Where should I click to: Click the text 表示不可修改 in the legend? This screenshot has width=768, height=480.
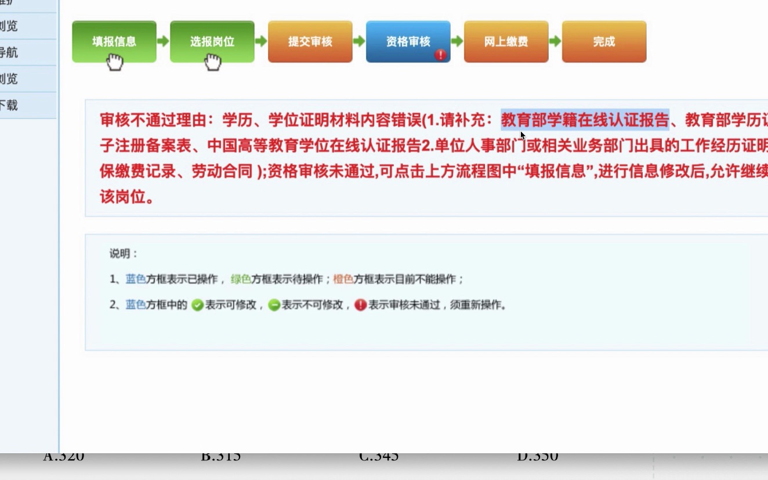coord(312,305)
